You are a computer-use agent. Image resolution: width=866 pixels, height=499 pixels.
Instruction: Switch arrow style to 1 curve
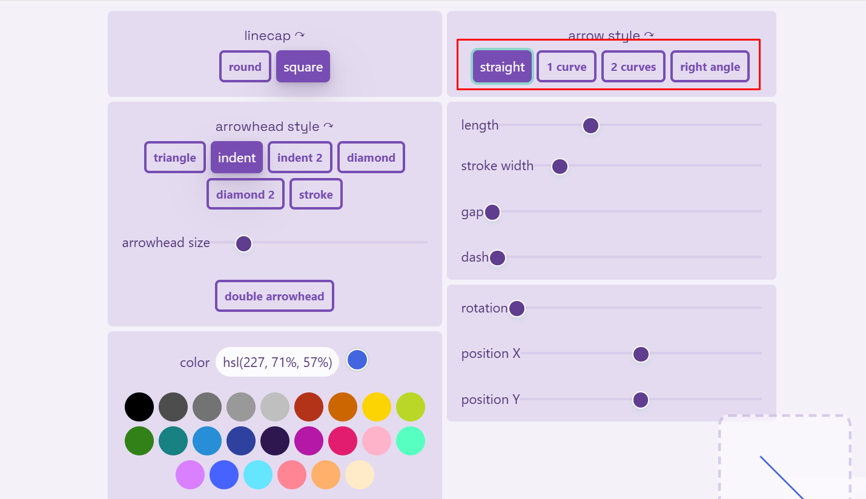pyautogui.click(x=566, y=67)
